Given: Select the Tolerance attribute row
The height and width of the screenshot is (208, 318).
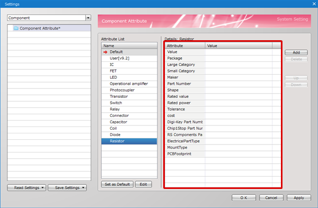Looking at the screenshot, I should tap(223, 109).
